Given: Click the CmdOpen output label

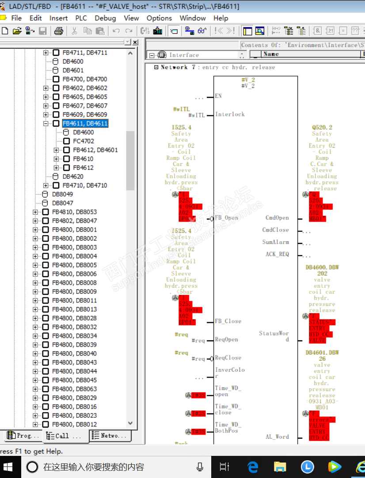Looking at the screenshot, I should pos(277,218).
